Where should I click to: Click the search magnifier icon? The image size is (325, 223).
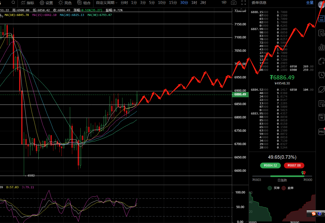(13, 3)
